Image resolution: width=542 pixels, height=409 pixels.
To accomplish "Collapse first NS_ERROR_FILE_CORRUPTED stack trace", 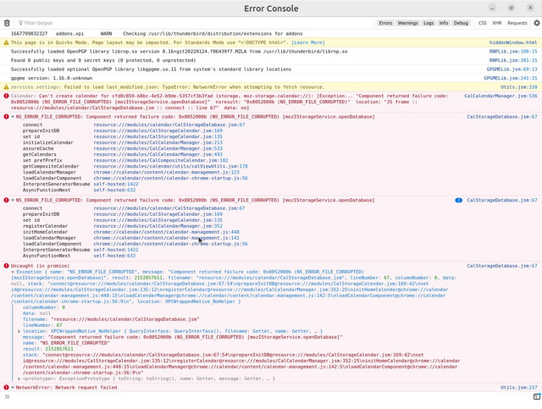I will (13, 117).
